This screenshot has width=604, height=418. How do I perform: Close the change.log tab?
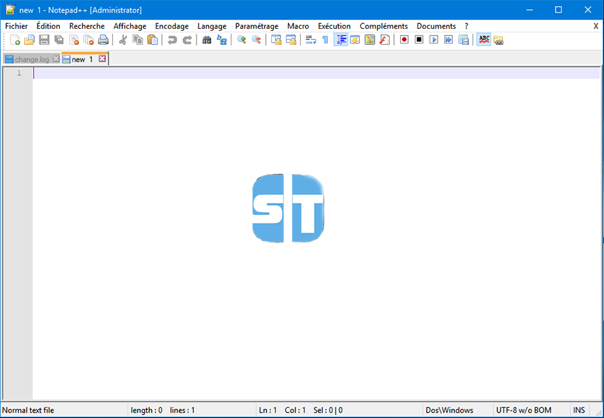click(56, 59)
